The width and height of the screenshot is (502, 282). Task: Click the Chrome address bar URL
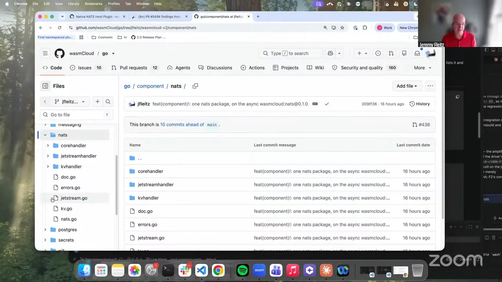[136, 27]
